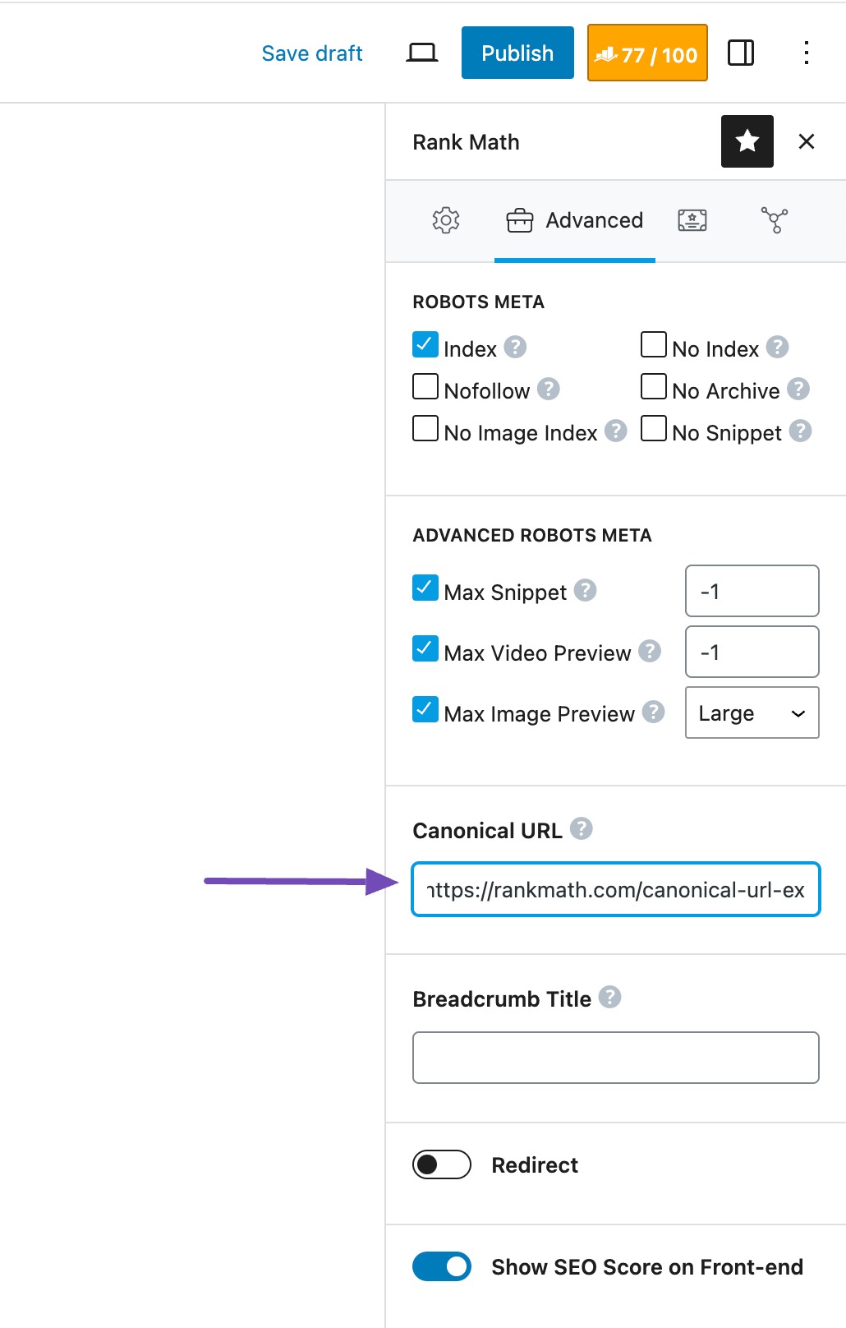Unpin Rank Math with the star icon
The height and width of the screenshot is (1328, 846).
click(747, 141)
